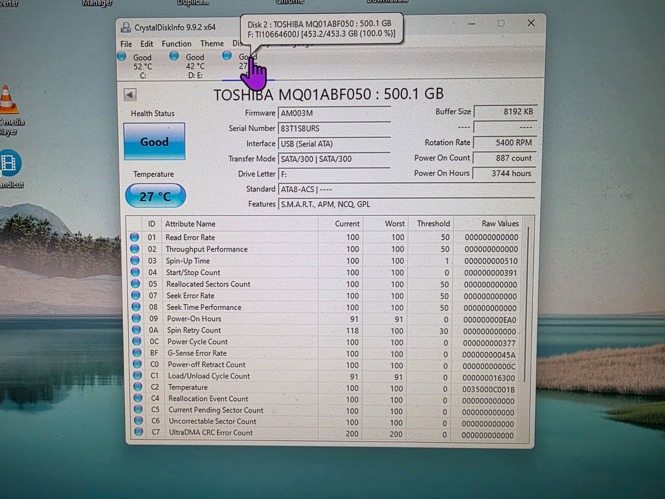Select the D: E: drive status orb
Screen dimensions: 665x499
click(x=174, y=55)
